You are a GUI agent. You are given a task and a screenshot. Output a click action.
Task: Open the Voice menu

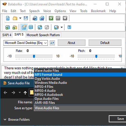pyautogui.click(x=47, y=11)
